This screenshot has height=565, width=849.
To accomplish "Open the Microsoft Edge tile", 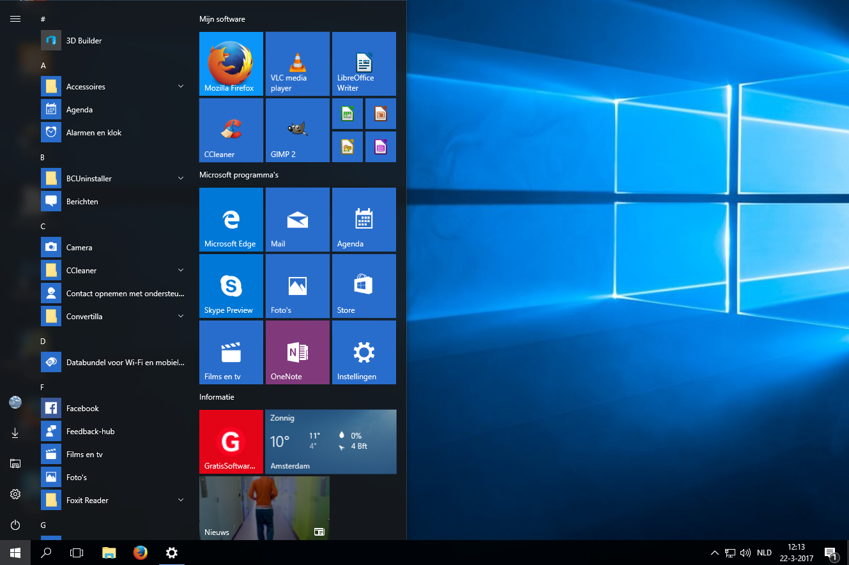I will tap(231, 220).
